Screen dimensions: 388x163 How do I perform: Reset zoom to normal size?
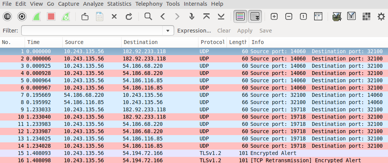(303, 16)
